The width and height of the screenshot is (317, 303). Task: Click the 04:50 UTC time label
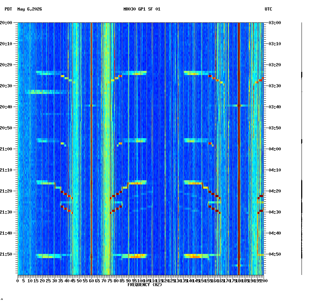pyautogui.click(x=275, y=254)
